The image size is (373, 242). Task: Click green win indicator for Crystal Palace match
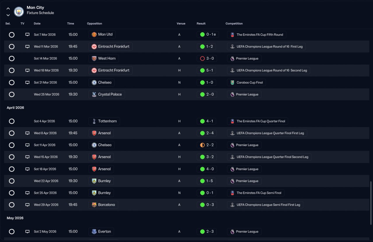point(202,95)
